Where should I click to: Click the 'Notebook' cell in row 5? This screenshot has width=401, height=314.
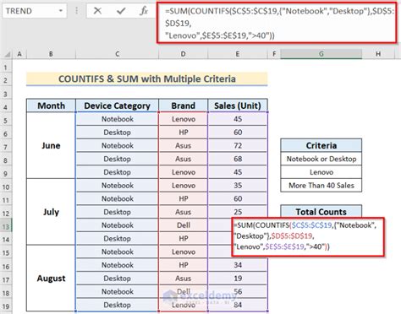pyautogui.click(x=118, y=119)
